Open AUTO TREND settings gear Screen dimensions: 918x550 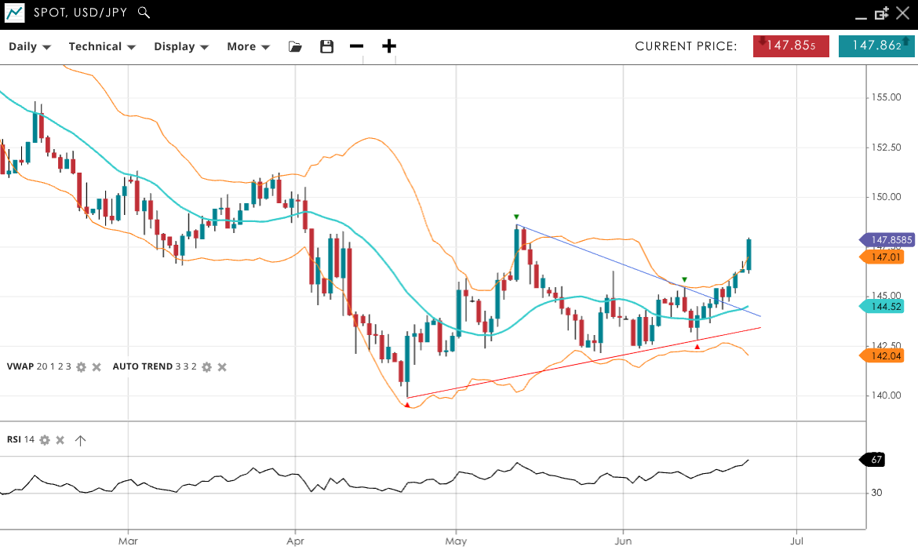click(206, 367)
